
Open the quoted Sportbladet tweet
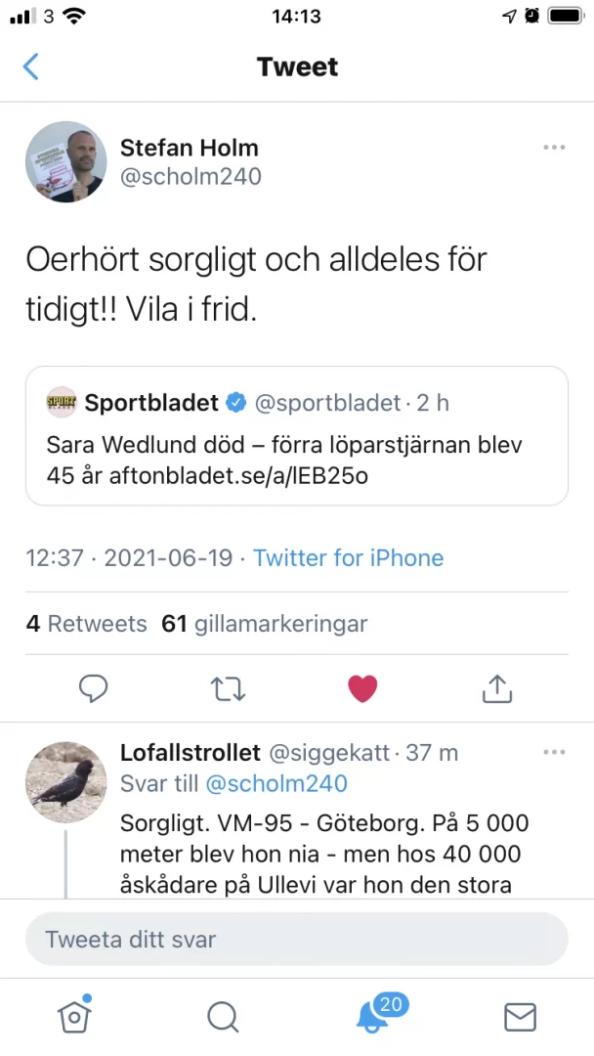pos(297,436)
